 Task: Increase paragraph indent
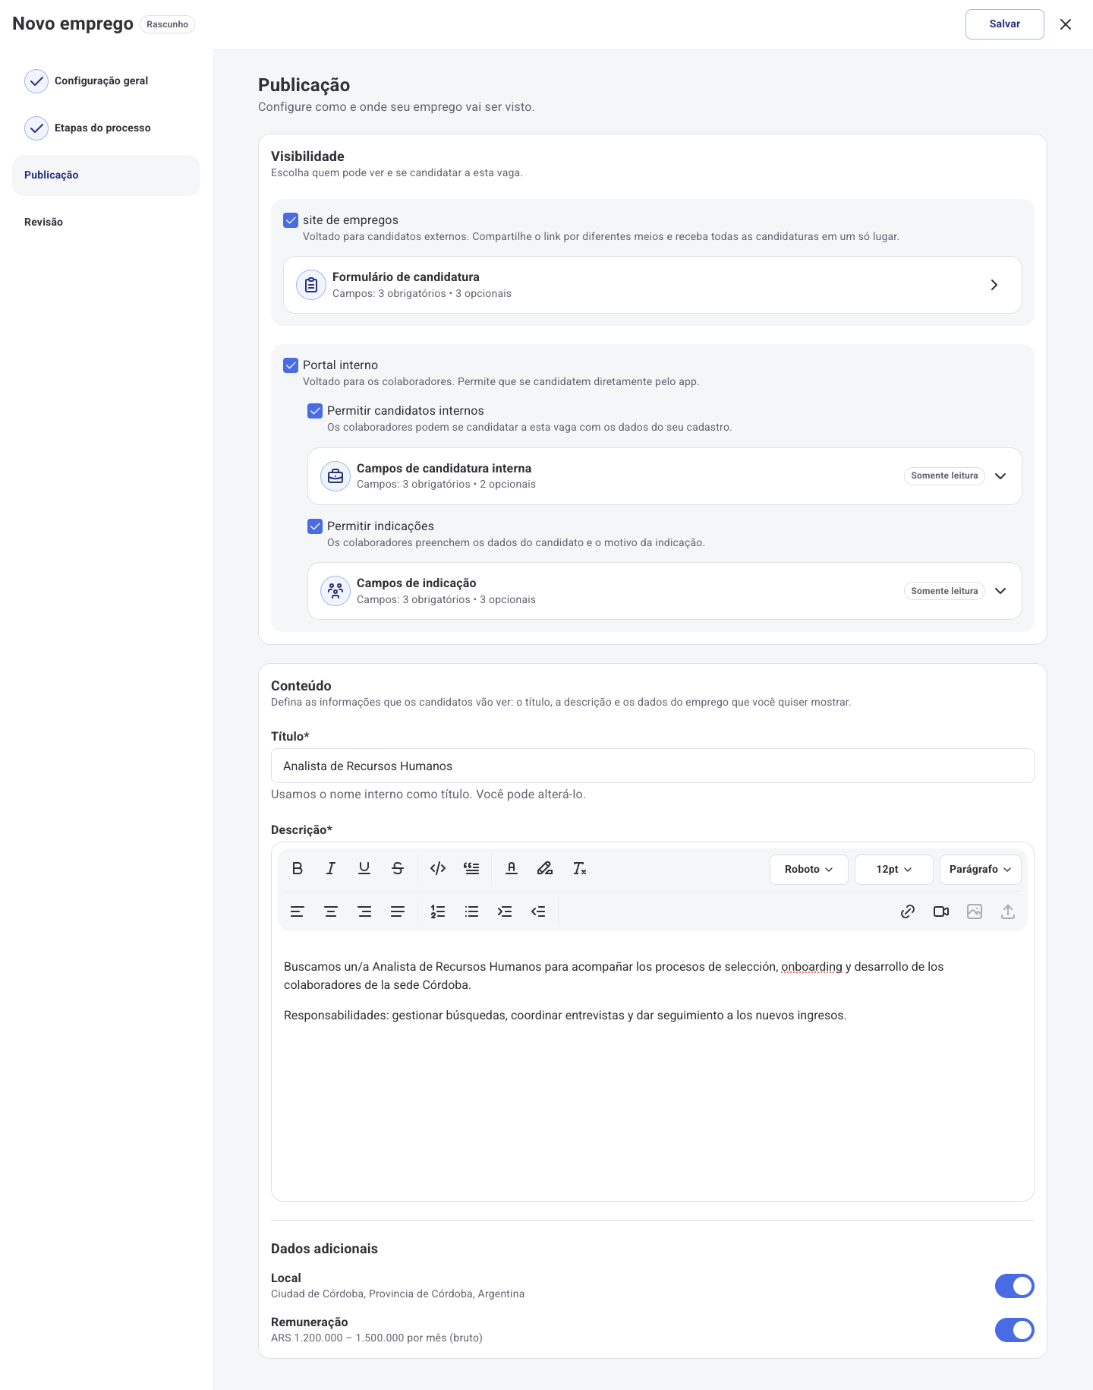point(505,911)
